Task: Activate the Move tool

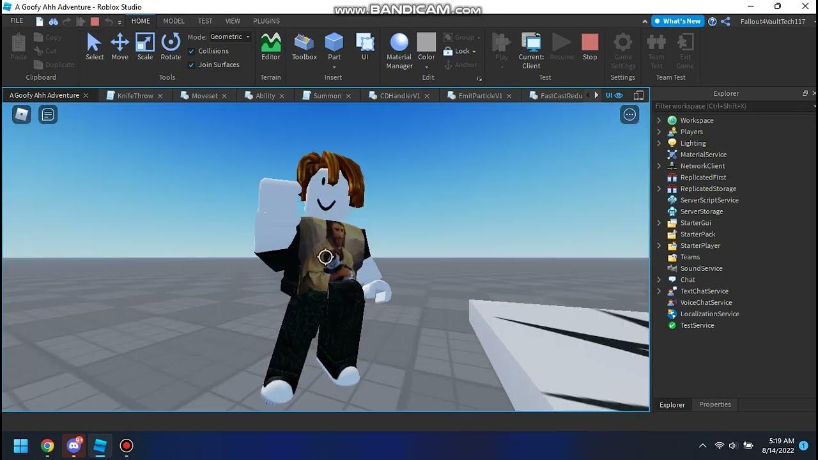Action: coord(120,47)
